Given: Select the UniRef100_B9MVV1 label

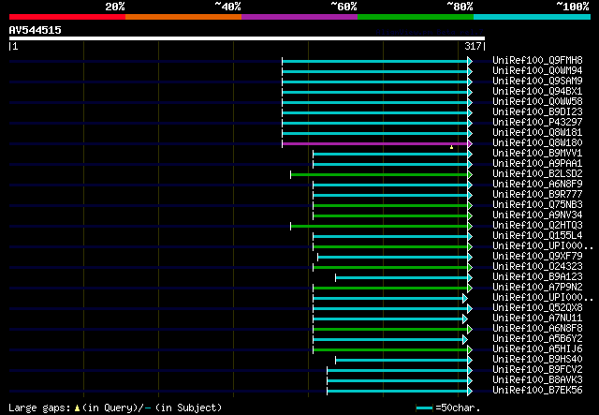Looking at the screenshot, I should coord(537,154).
